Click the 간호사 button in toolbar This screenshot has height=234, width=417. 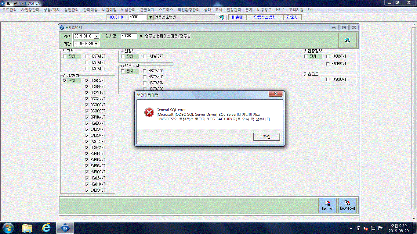point(292,17)
